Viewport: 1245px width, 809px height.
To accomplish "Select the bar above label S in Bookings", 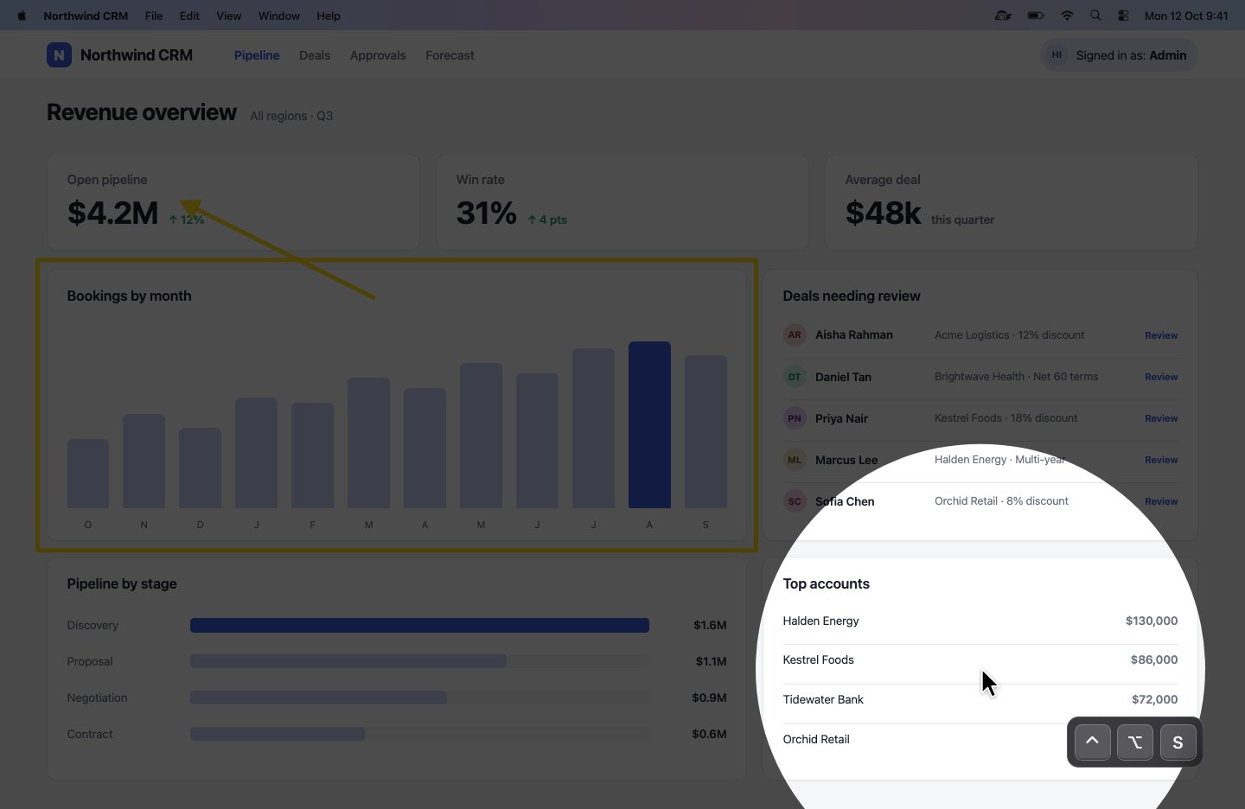I will pos(705,431).
